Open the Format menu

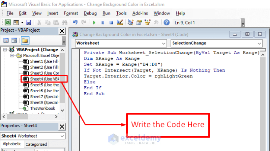click(x=71, y=13)
